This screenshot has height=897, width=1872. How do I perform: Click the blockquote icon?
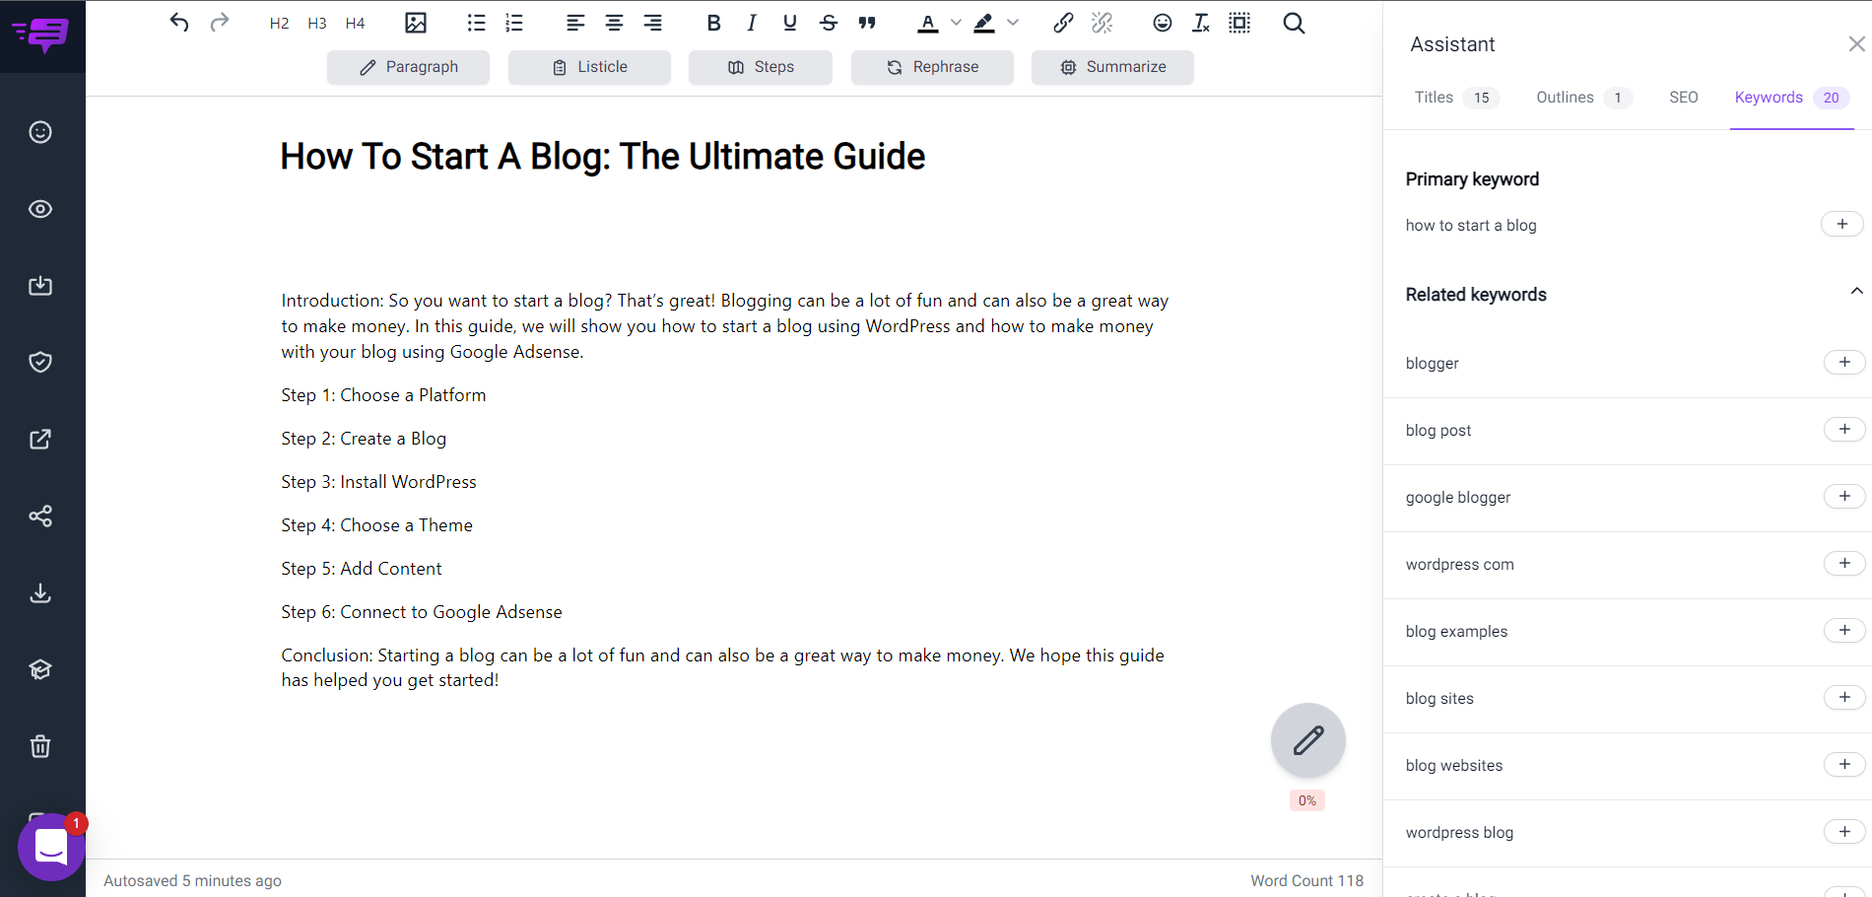(867, 23)
